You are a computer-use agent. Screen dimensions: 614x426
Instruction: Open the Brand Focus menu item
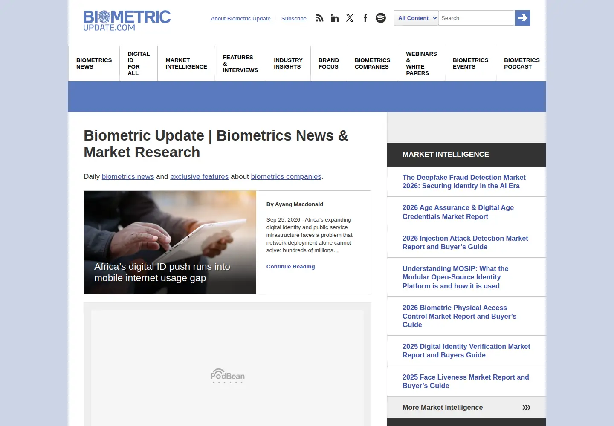click(329, 63)
